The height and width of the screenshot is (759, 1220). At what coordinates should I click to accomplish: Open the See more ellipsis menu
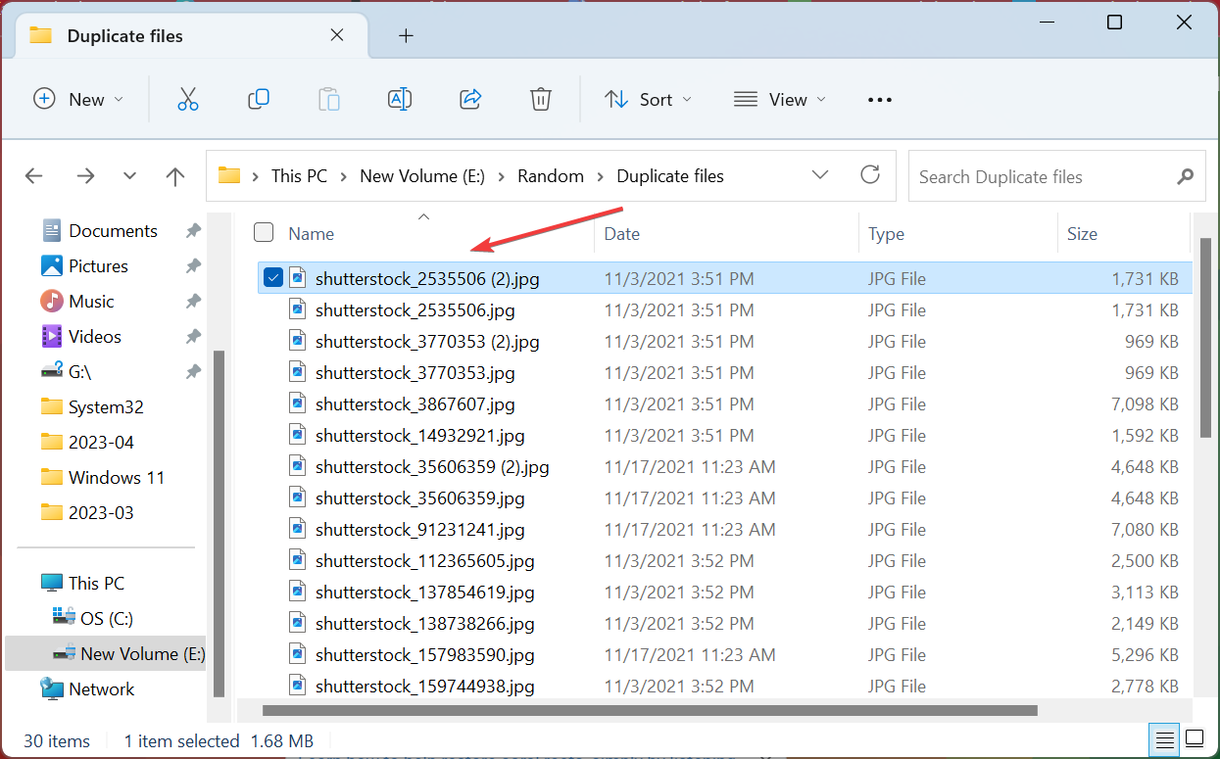[x=880, y=100]
